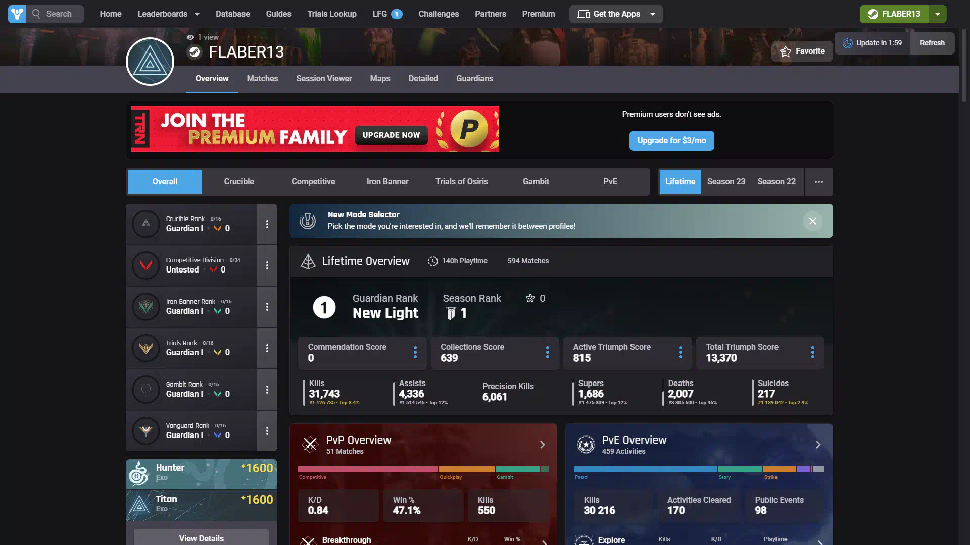Click the New Mode Selector medal icon
Screen dimensions: 970x545
(x=308, y=221)
